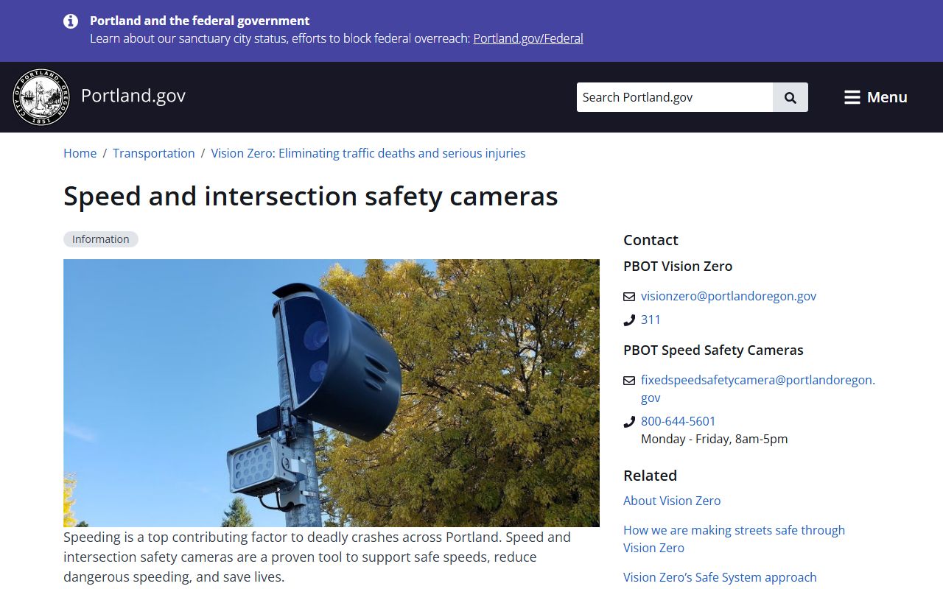Open the Transportation breadcrumb link
This screenshot has width=943, height=589.
pos(154,153)
